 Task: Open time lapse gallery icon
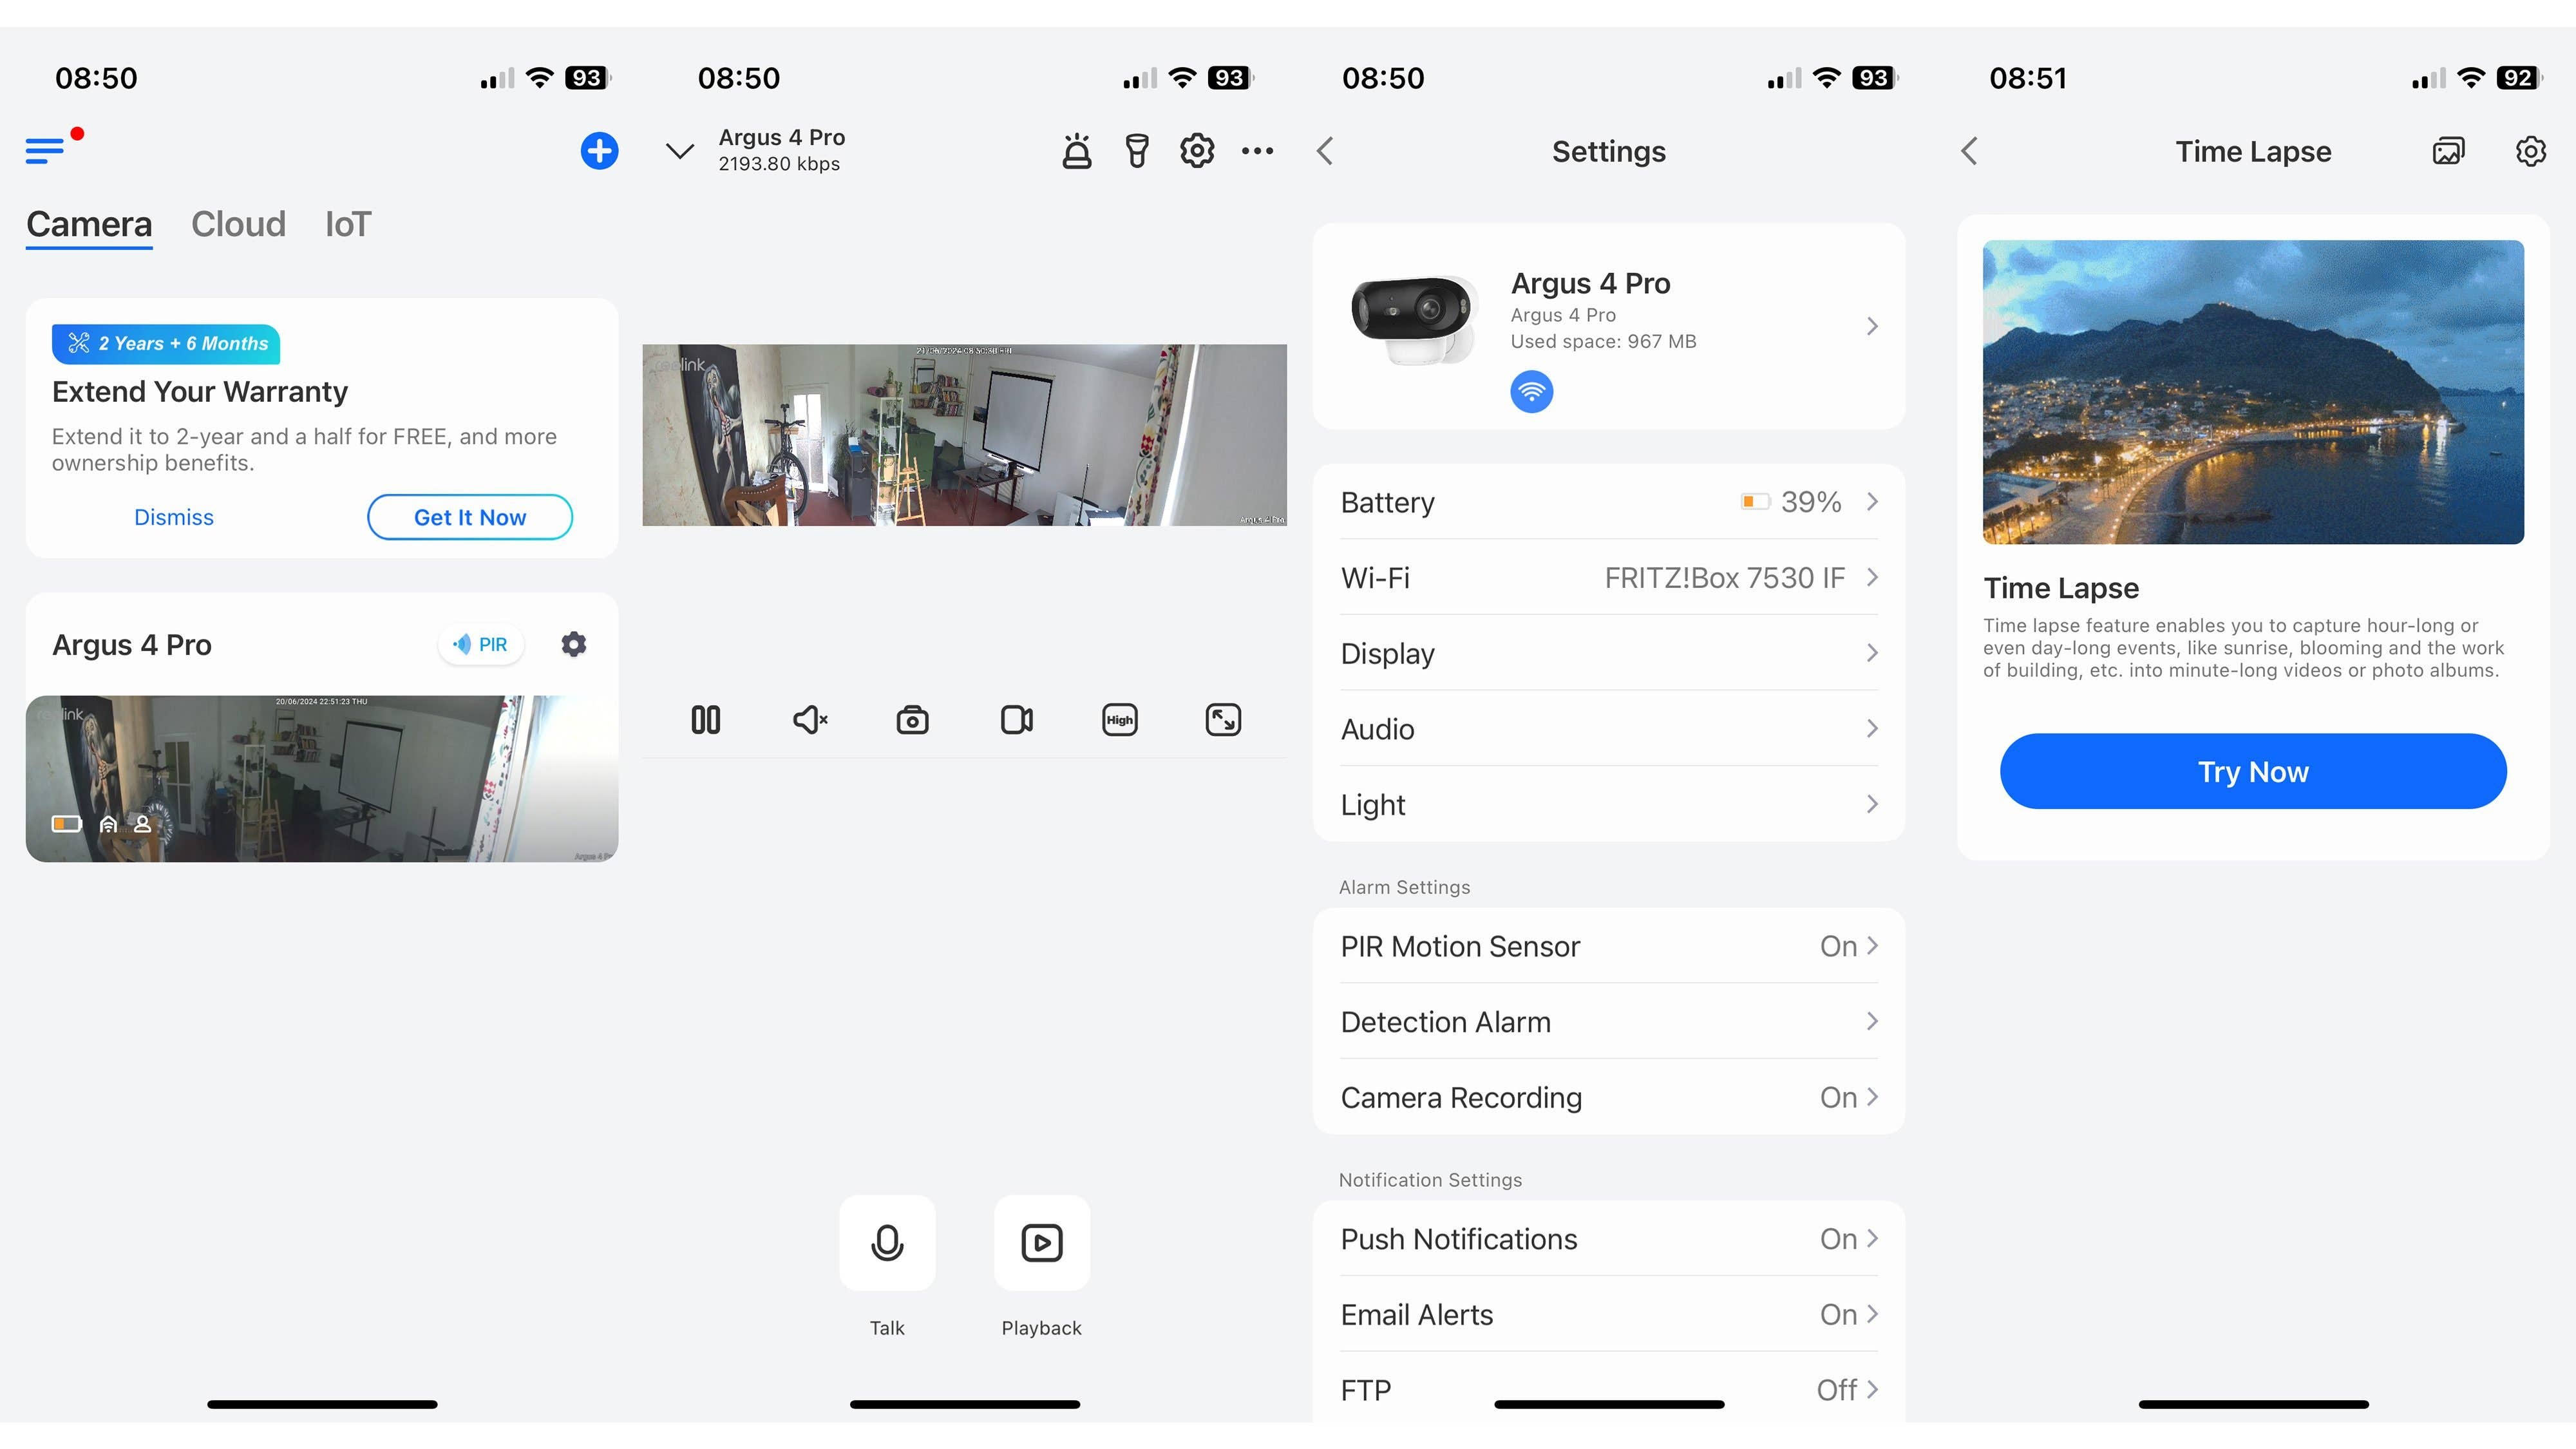(x=2448, y=152)
